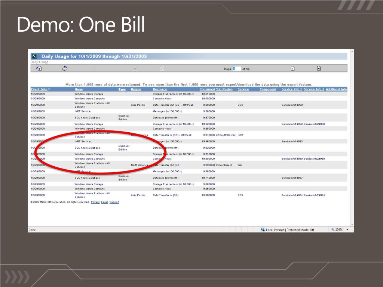The height and width of the screenshot is (287, 383).
Task: Click the ServiceInfo2#984 cell
Action: click(x=314, y=195)
